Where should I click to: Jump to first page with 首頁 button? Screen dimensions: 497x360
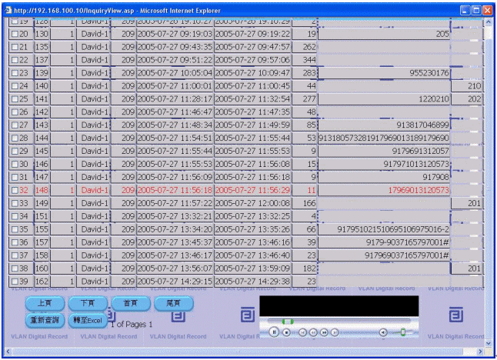(131, 304)
